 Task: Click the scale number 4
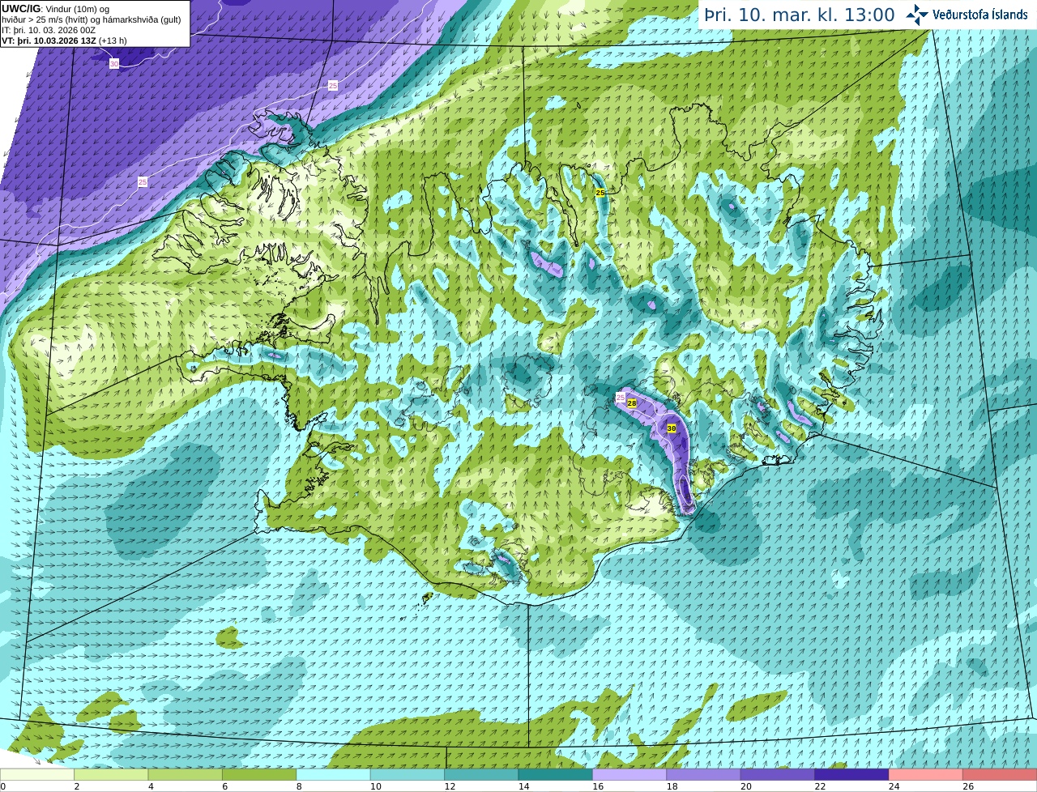click(x=151, y=786)
